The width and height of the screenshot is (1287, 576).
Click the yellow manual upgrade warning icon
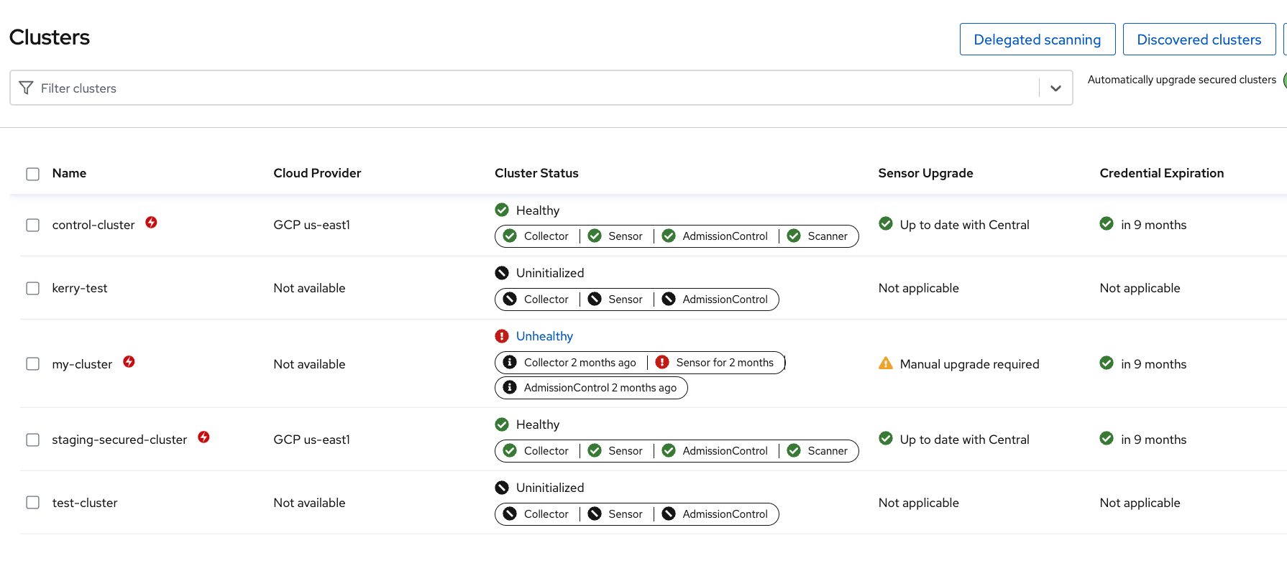point(886,363)
